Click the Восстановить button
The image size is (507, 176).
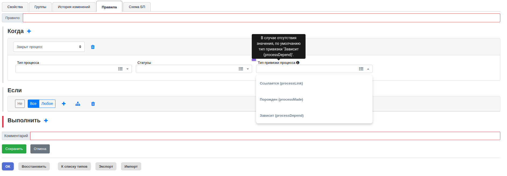click(x=34, y=166)
